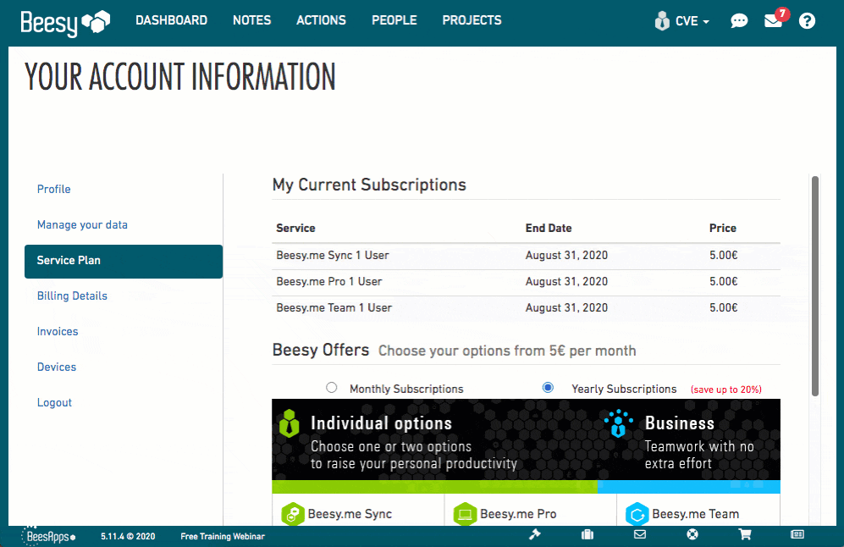This screenshot has width=844, height=547.
Task: Click the Beesy.me Pro 1 User row
Action: tap(526, 282)
